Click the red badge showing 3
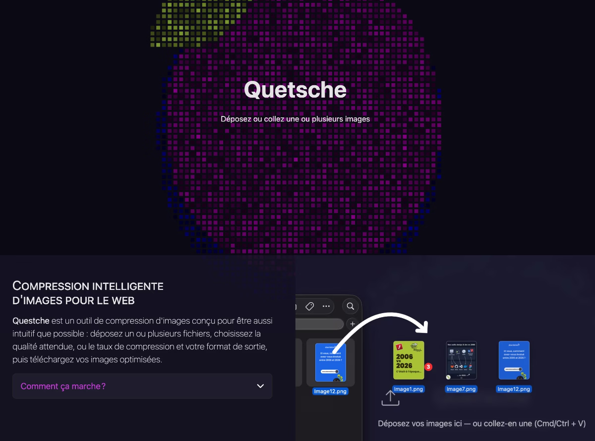The image size is (595, 441). coord(429,367)
